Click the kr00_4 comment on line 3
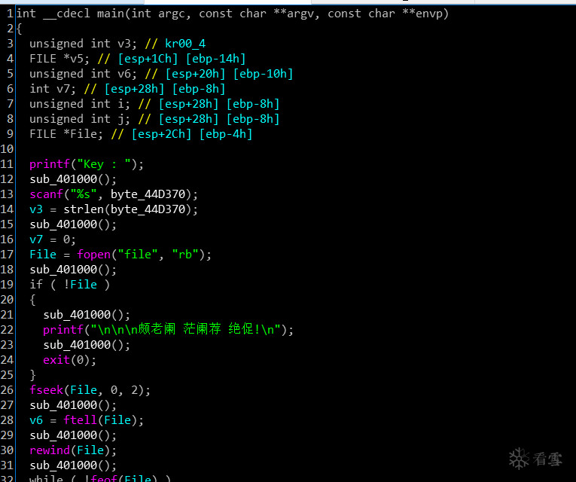The width and height of the screenshot is (576, 482). point(185,44)
